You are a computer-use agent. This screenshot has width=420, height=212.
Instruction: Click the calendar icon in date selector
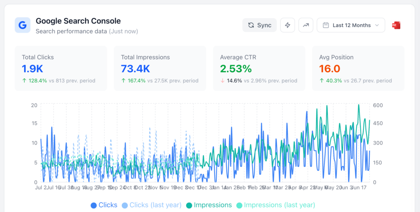tap(326, 25)
